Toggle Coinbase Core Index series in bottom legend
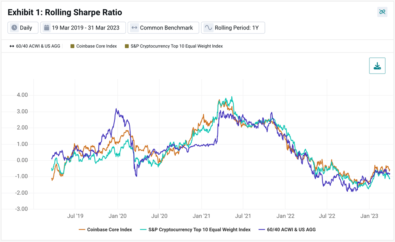The image size is (395, 242). 105,229
